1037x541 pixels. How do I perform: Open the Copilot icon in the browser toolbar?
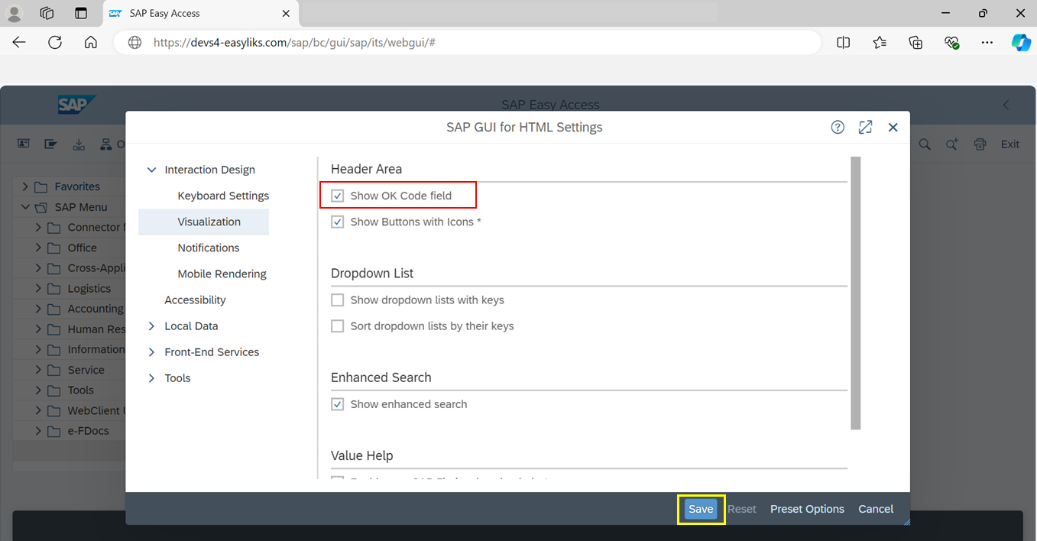(x=1021, y=42)
